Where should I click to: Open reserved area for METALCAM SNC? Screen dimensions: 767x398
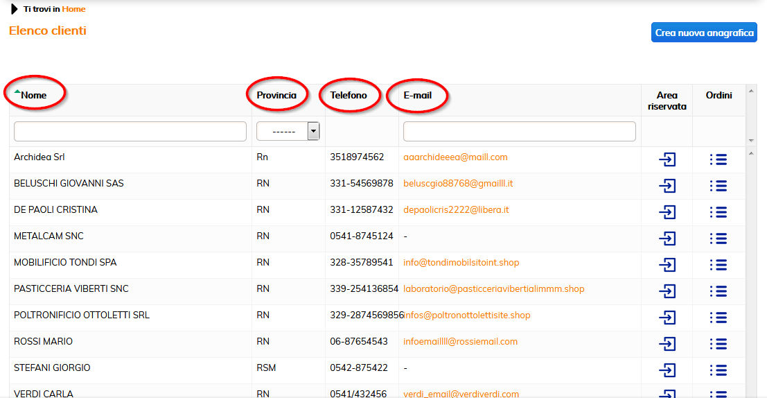click(667, 239)
